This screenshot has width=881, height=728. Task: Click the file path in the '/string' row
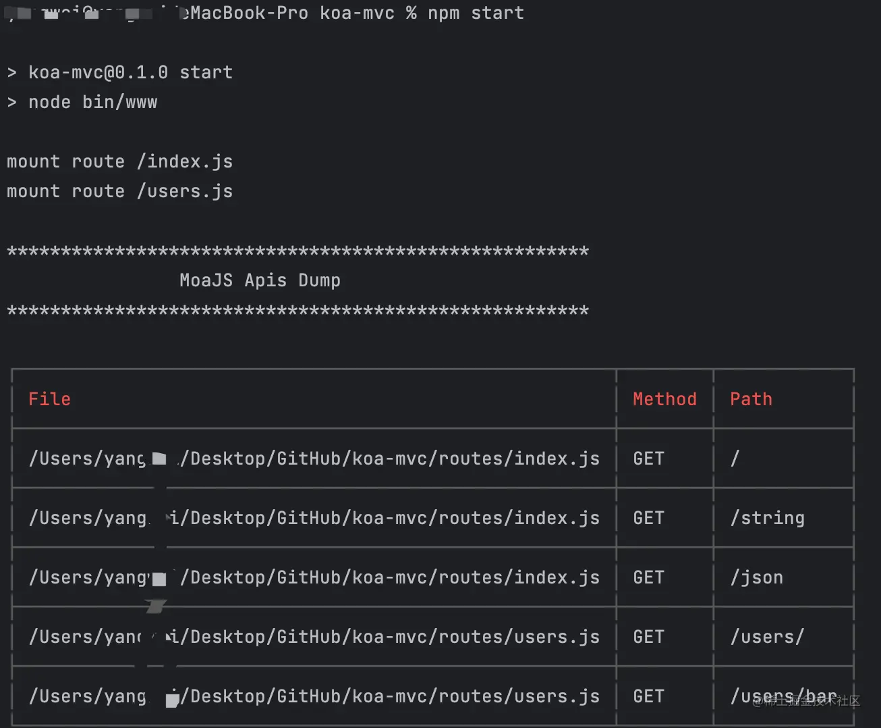(x=314, y=518)
